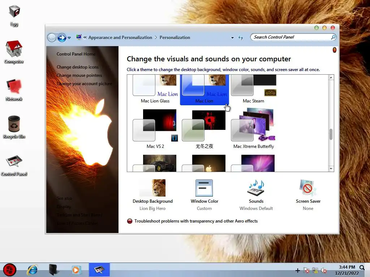Open the network tray icon
Image resolution: width=370 pixels, height=277 pixels.
(x=315, y=271)
